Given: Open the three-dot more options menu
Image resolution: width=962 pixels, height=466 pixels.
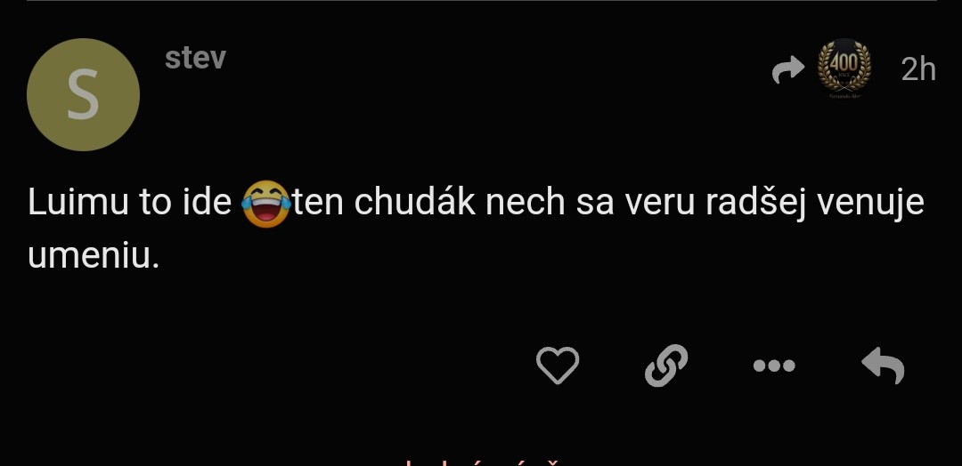Looking at the screenshot, I should click(774, 366).
